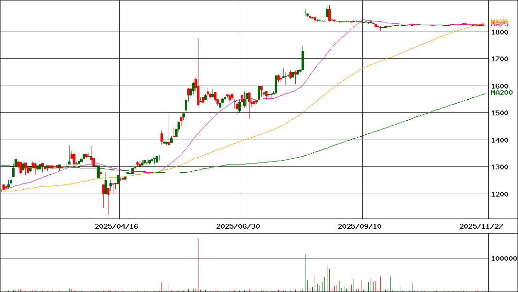The image size is (518, 292).
Task: Click the 1300 price axis label
Action: pyautogui.click(x=500, y=167)
